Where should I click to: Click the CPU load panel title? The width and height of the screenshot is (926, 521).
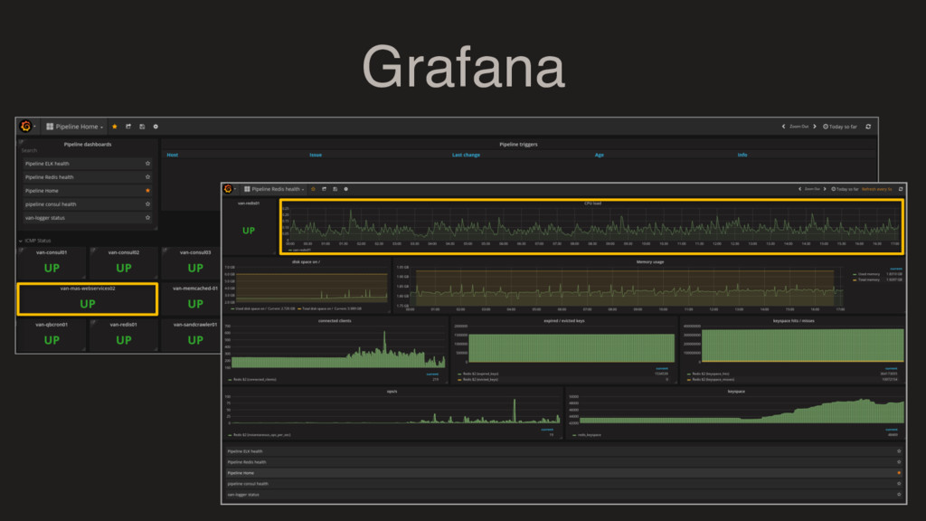click(x=592, y=204)
